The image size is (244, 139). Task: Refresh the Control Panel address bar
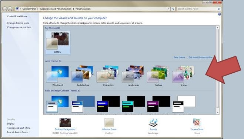[x=173, y=9]
